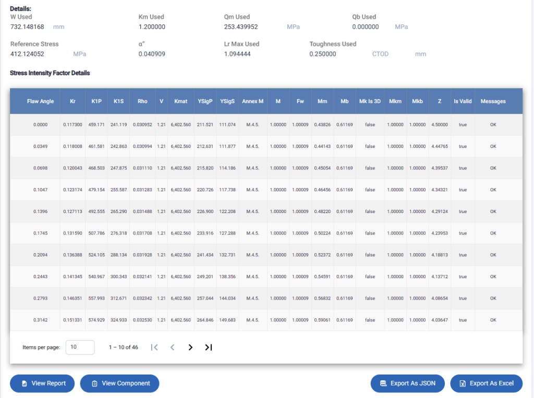The height and width of the screenshot is (398, 534).
Task: Go to the previous page of results
Action: point(172,347)
